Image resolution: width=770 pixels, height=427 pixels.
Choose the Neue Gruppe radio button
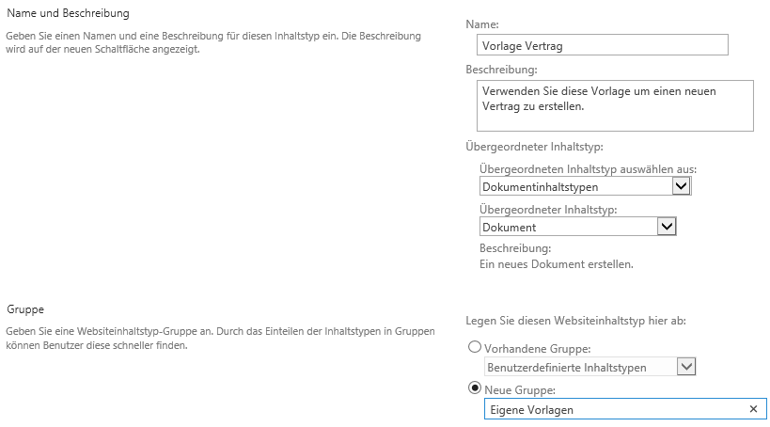(x=474, y=389)
